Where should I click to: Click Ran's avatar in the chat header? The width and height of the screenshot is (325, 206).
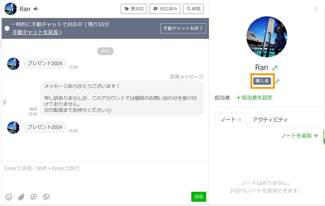tap(11, 9)
